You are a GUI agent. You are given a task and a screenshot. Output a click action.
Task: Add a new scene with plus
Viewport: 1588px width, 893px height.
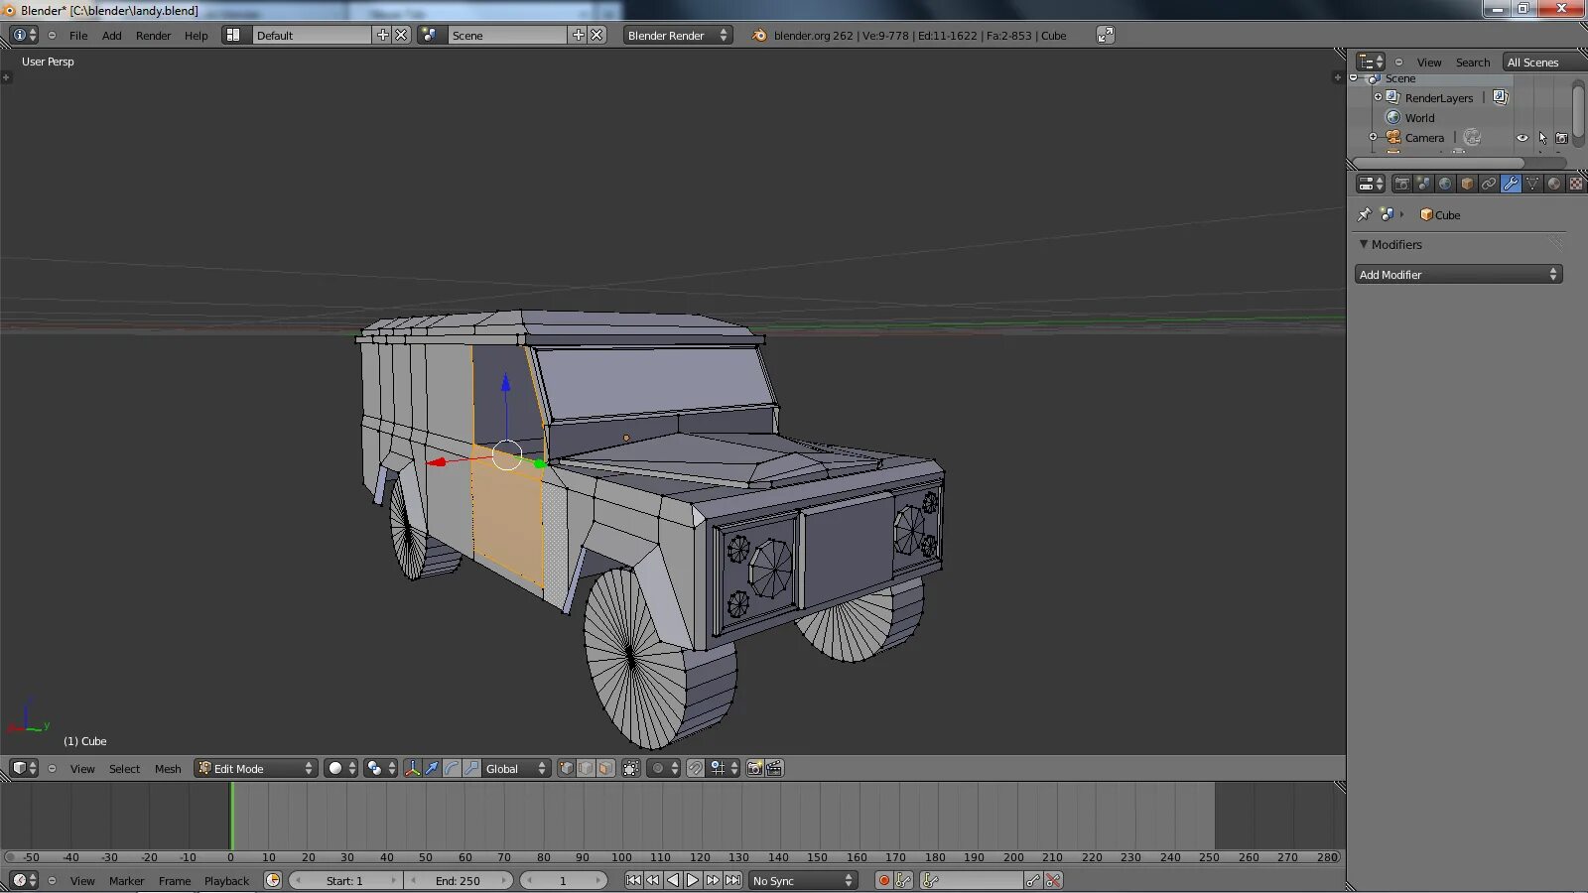578,35
